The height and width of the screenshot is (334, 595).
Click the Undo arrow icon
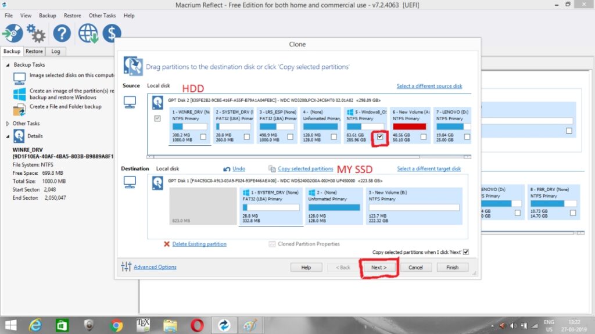click(227, 169)
